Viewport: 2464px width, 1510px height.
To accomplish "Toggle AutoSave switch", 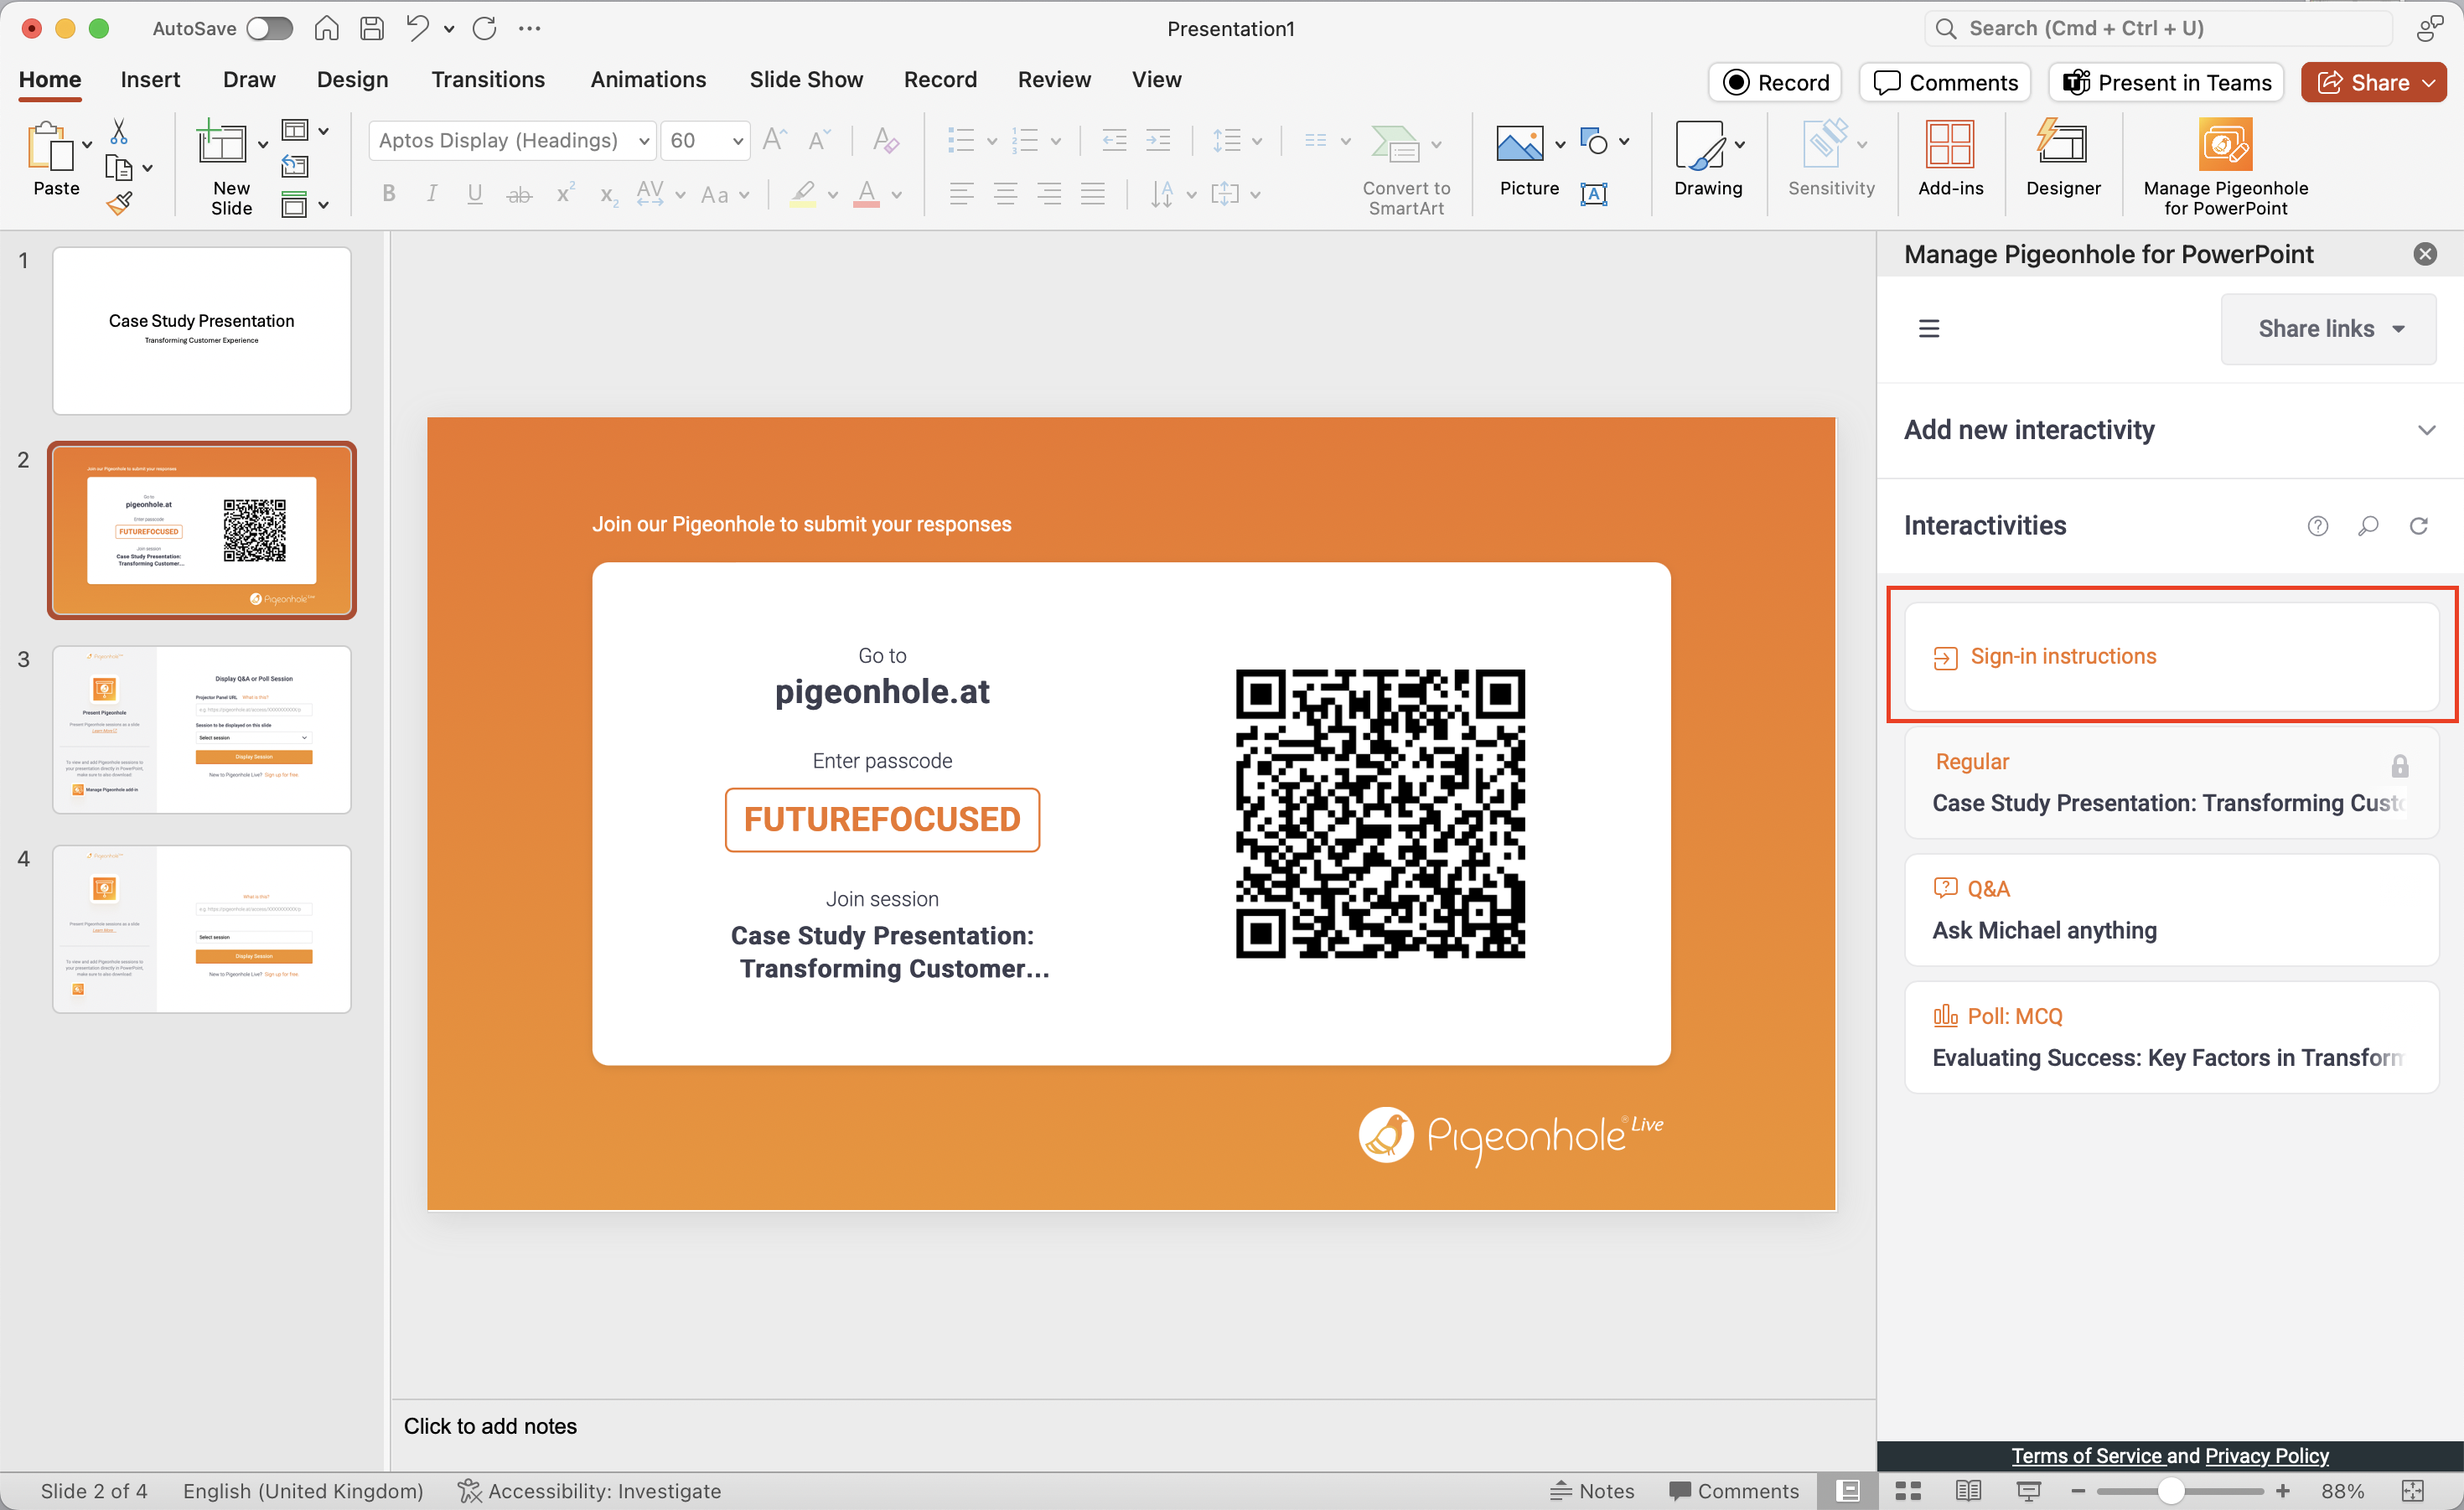I will click(270, 28).
